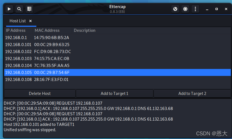Click the stop MITM circle icon
Image resolution: width=232 pixels, height=139 pixels.
tap(185, 9)
